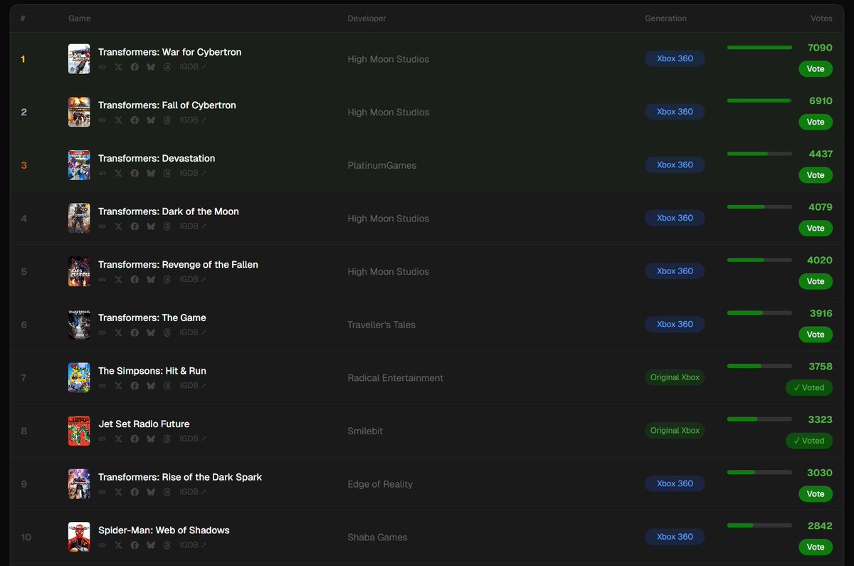Open IGDB link for The Simpsons: Hit & Run
This screenshot has height=566, width=854.
click(193, 386)
